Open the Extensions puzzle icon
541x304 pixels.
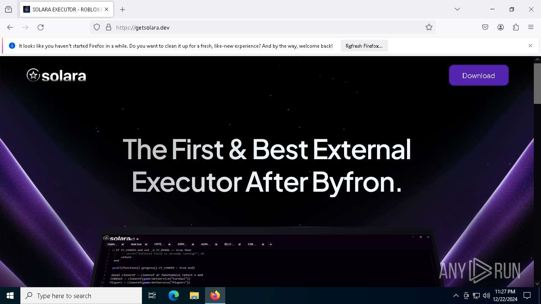tap(516, 27)
